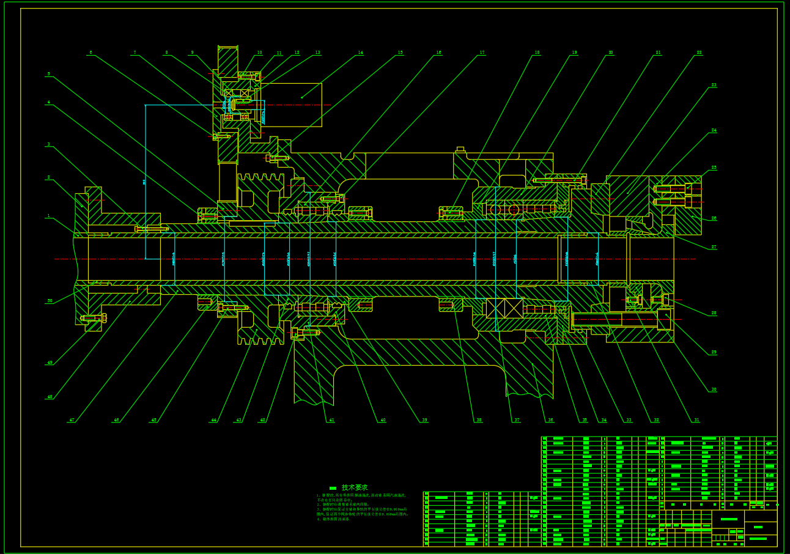Select part balloon number 30
Image resolution: width=790 pixels, height=554 pixels.
(714, 390)
